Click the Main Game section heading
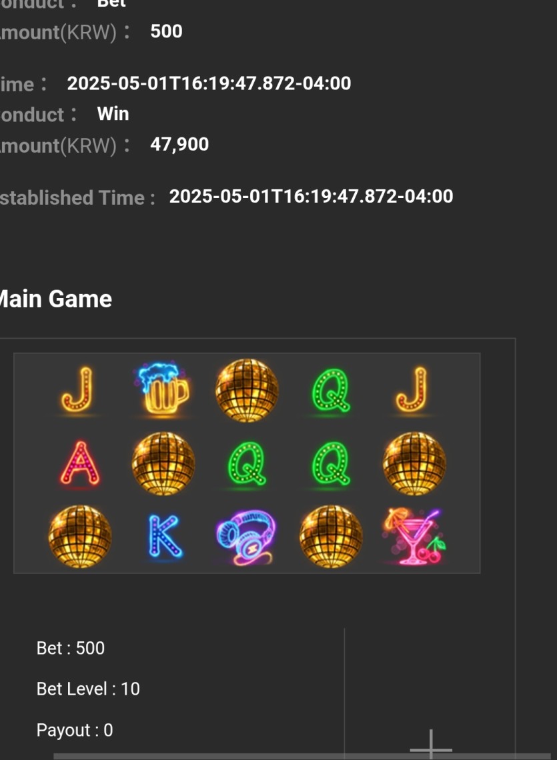Screen dimensions: 557x760 tap(55, 299)
